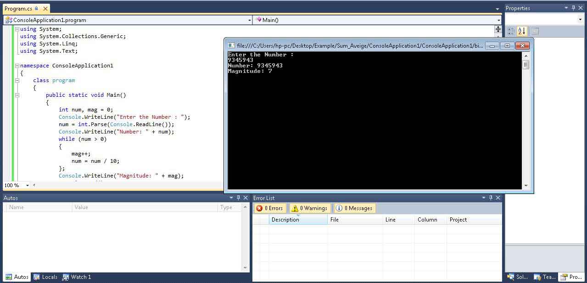Click the console window's system icon in title bar
Viewport: 587px width, 283px height.
(231, 45)
